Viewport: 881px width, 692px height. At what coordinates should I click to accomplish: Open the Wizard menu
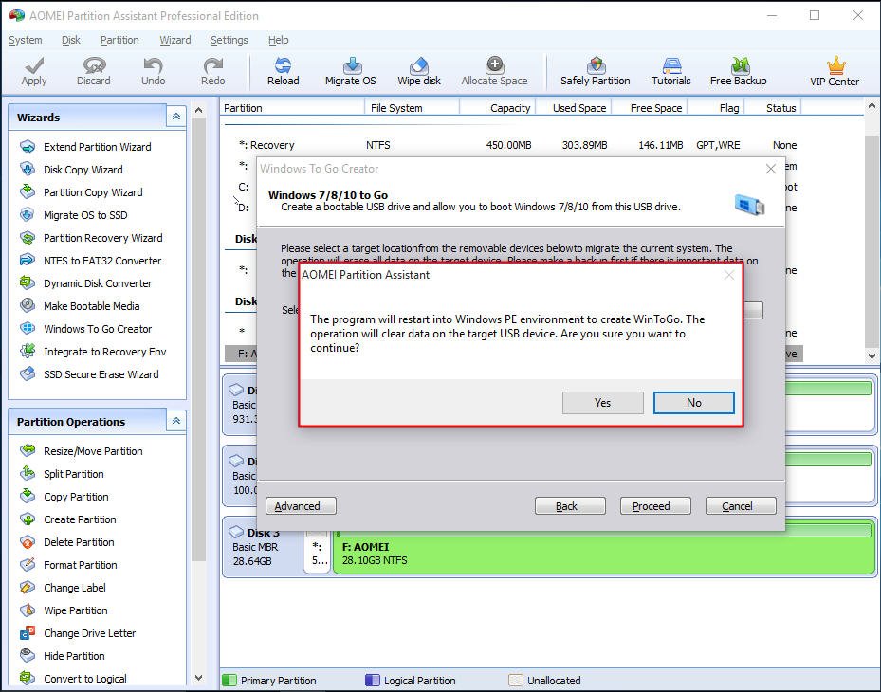click(175, 40)
